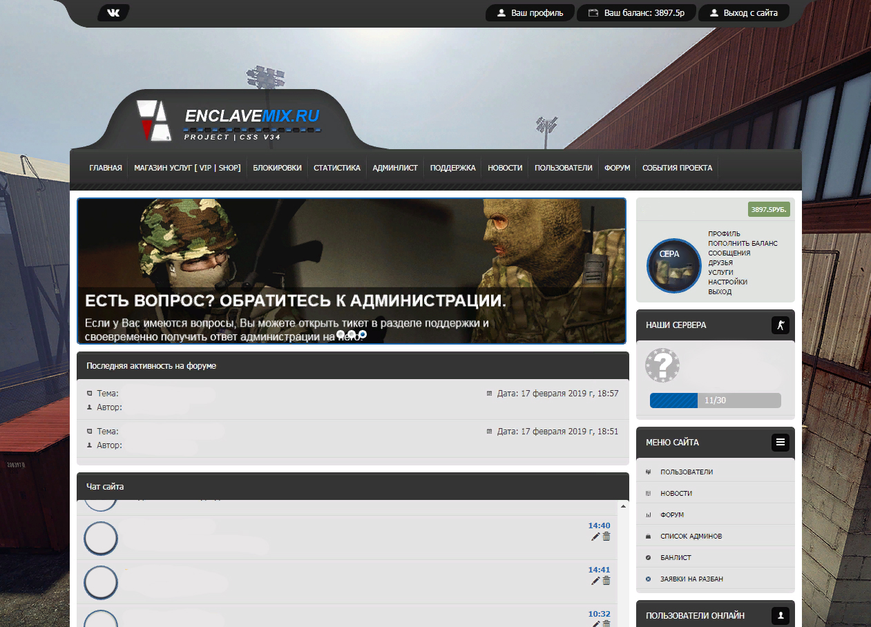Screen dimensions: 871x627
Task: Open Услуги link in user panel
Action: (x=720, y=273)
